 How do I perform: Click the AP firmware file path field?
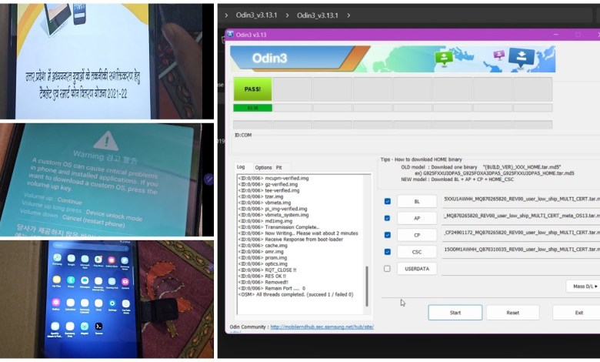pyautogui.click(x=521, y=218)
